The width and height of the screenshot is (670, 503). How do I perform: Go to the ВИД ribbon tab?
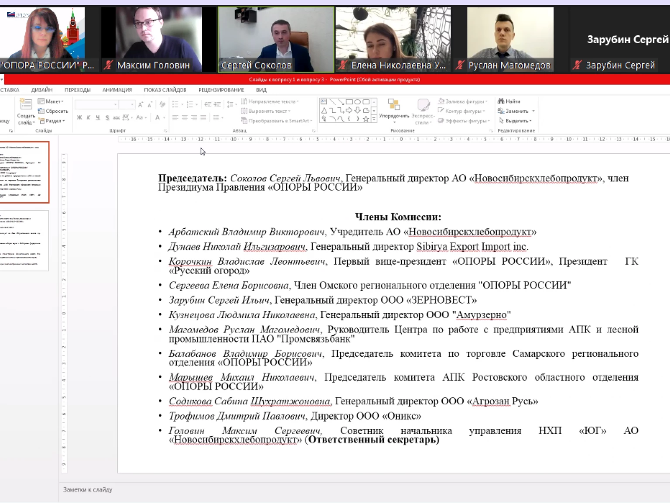point(261,90)
